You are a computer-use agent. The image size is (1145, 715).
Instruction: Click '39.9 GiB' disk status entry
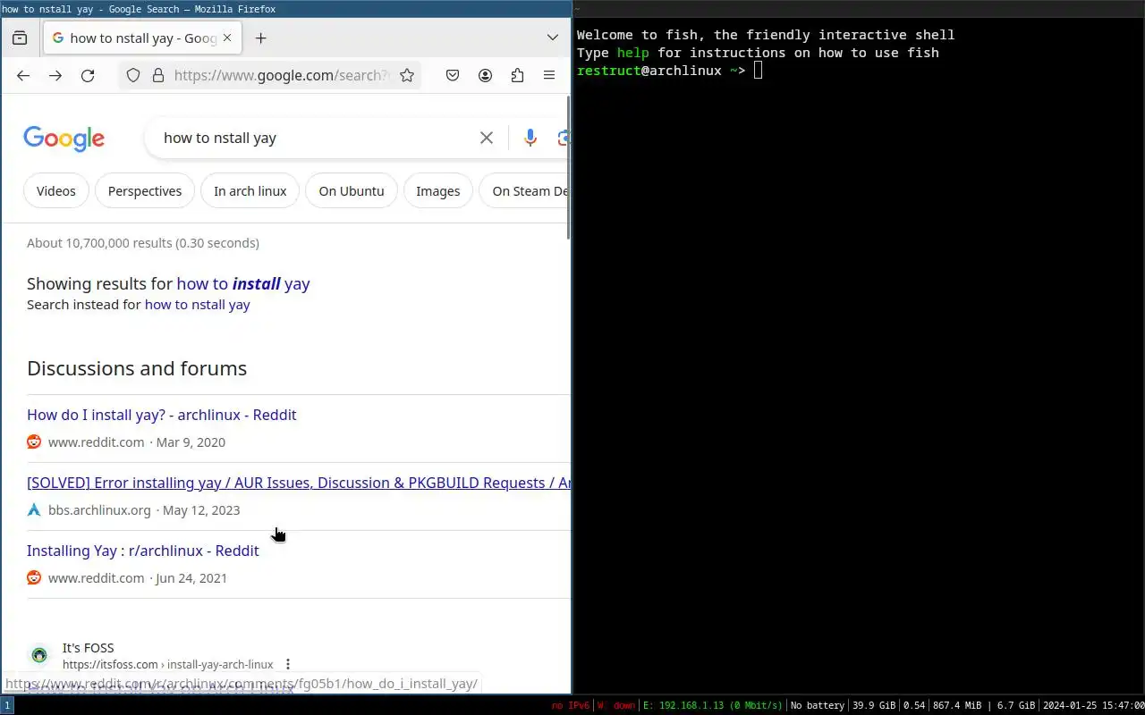(874, 706)
